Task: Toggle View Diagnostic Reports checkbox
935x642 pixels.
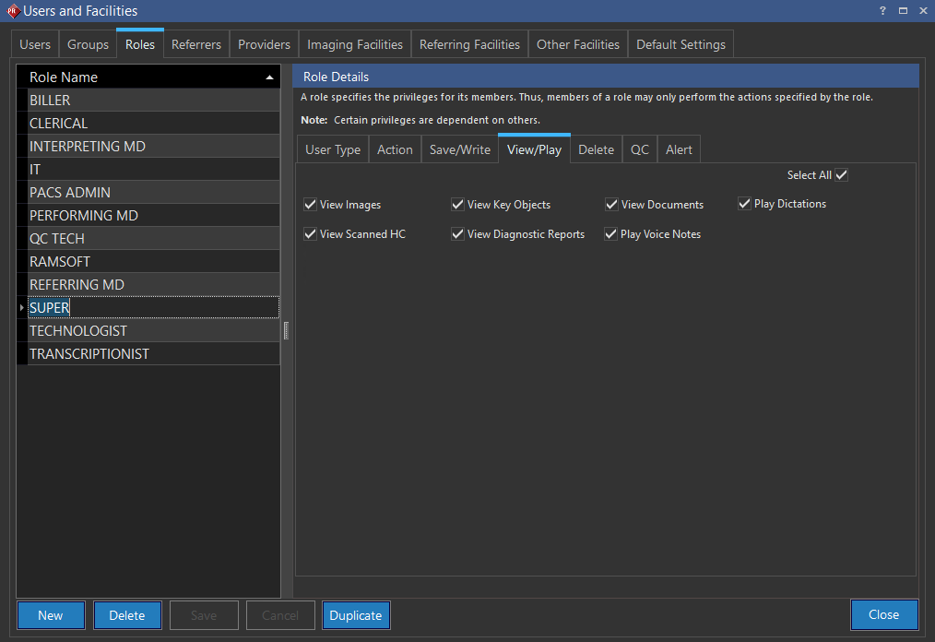Action: [458, 234]
